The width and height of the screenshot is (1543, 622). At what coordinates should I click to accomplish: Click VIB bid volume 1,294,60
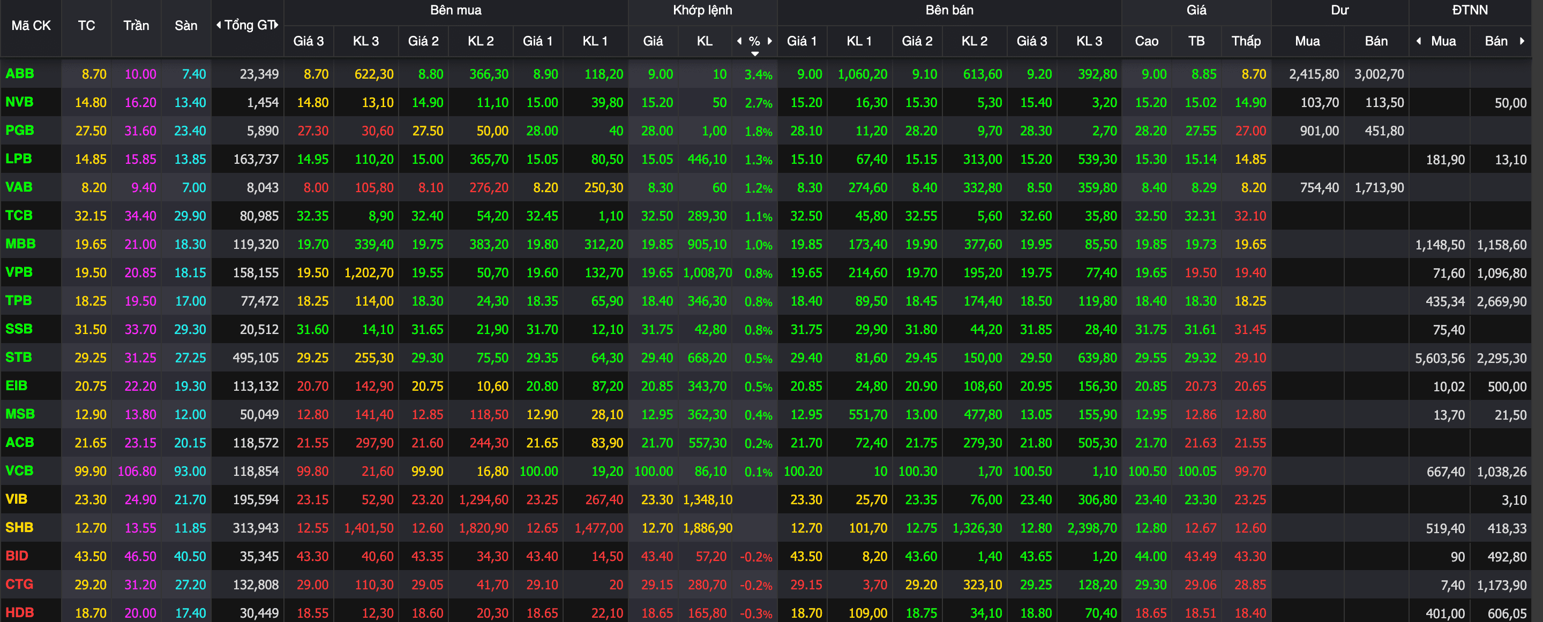coord(483,499)
